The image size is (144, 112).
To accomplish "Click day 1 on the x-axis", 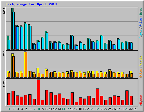I will pyautogui.click(x=9, y=109).
